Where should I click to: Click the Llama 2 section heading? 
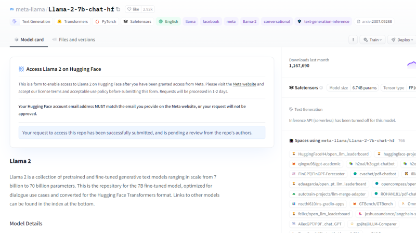(20, 161)
